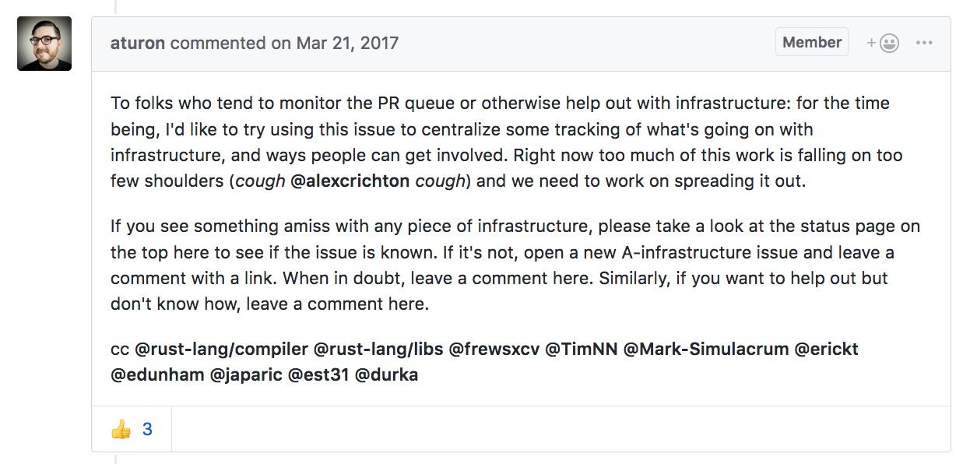Visit @edunham profile mention

tap(156, 374)
